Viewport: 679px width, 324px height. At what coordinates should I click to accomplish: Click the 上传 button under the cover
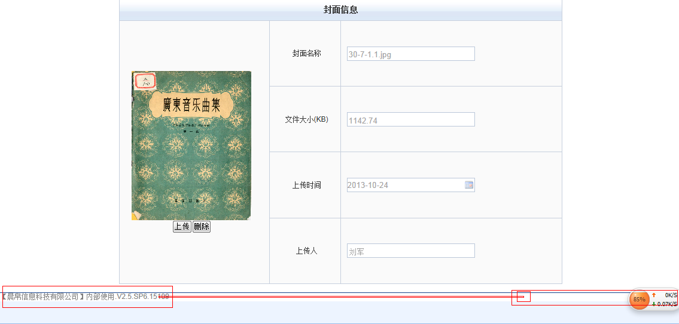pos(182,227)
